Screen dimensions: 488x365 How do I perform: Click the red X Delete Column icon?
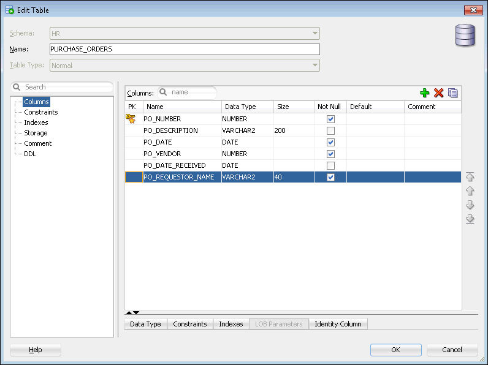pyautogui.click(x=438, y=93)
